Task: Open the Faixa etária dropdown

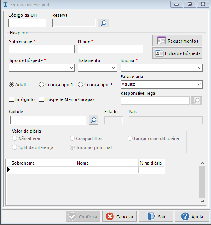Action: 199,84
